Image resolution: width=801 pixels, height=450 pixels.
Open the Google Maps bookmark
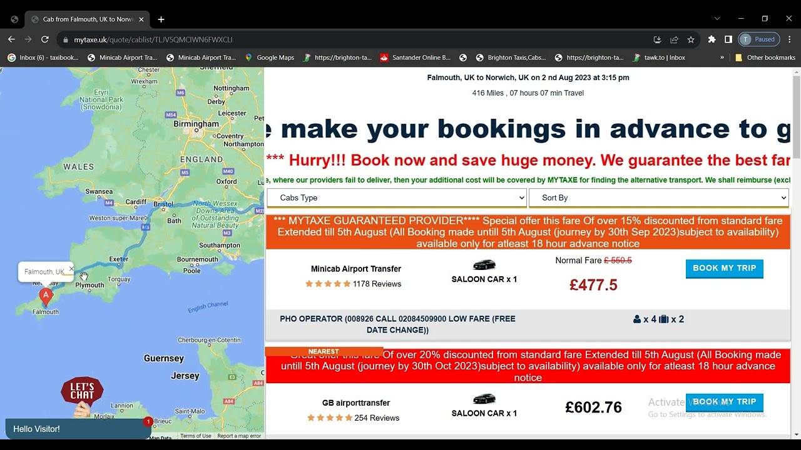269,57
